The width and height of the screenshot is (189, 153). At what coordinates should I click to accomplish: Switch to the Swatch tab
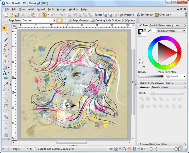tap(153, 25)
